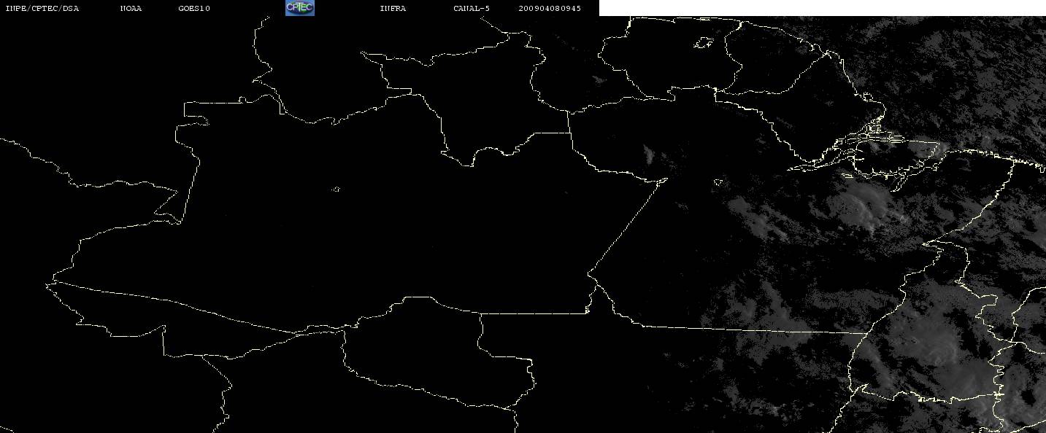
Task: Click the timestamp 200904080945
Action: 550,9
